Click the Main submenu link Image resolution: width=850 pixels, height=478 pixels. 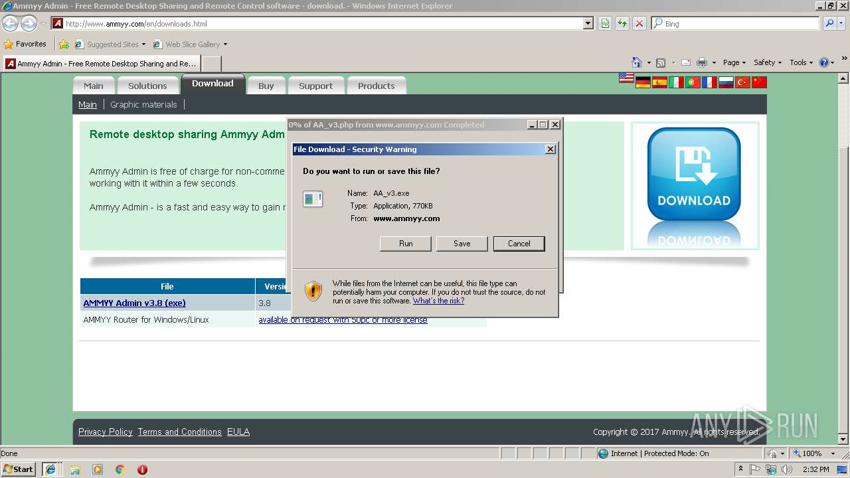(88, 104)
